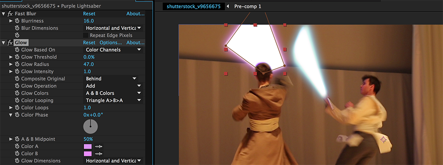Collapse the Color Phase property

[x=11, y=115]
